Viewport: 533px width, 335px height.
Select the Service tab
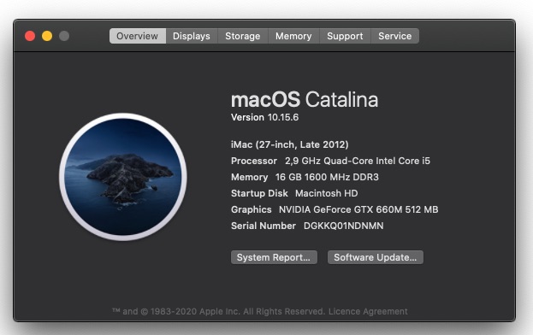pos(394,36)
